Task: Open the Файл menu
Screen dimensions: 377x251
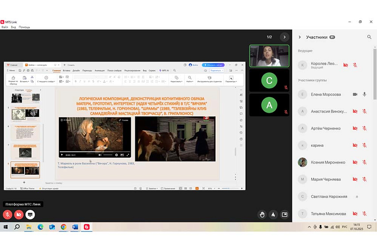Action: 4,27
